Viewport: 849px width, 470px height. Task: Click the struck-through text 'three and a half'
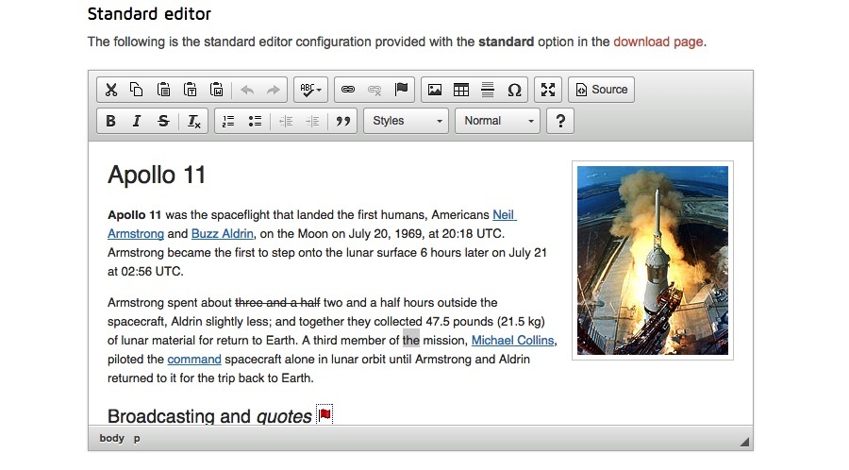277,302
